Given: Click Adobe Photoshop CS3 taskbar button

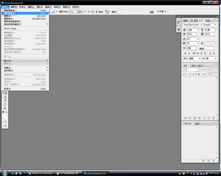Looking at the screenshot, I should pos(96,173).
